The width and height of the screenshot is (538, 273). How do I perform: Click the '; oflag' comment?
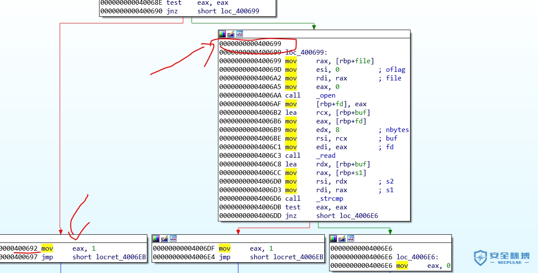coord(392,70)
